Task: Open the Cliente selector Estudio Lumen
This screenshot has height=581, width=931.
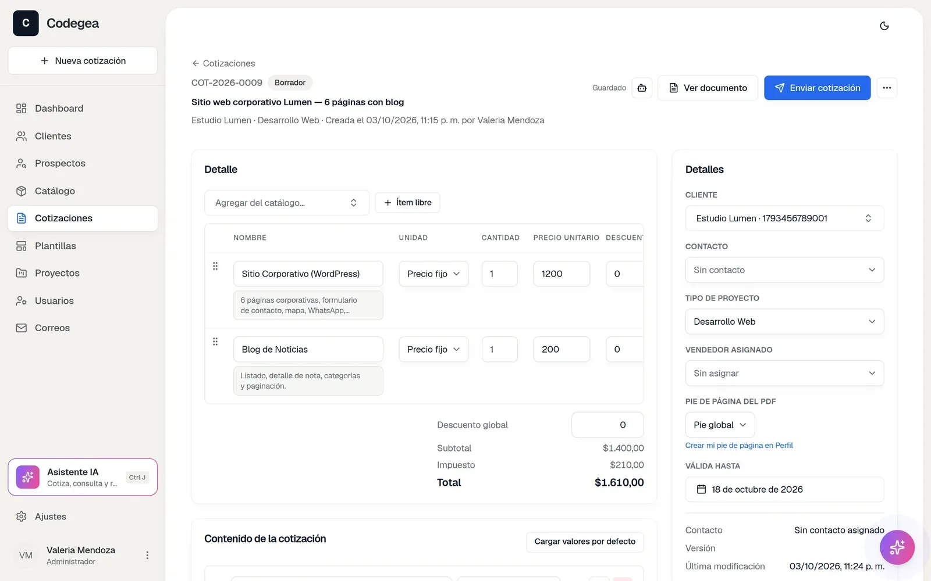Action: point(784,218)
